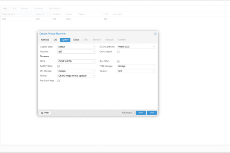Expand the SCSI Controller dropdown
The height and width of the screenshot is (153, 230).
tap(136, 47)
